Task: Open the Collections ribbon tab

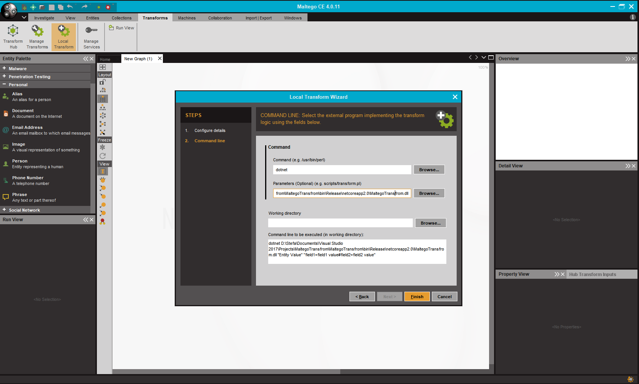Action: tap(122, 18)
